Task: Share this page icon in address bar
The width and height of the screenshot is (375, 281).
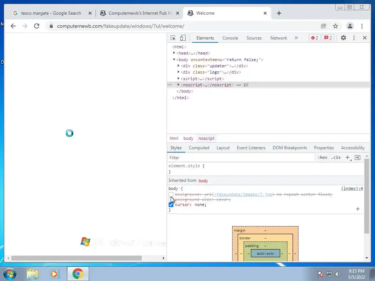Action: click(x=324, y=26)
